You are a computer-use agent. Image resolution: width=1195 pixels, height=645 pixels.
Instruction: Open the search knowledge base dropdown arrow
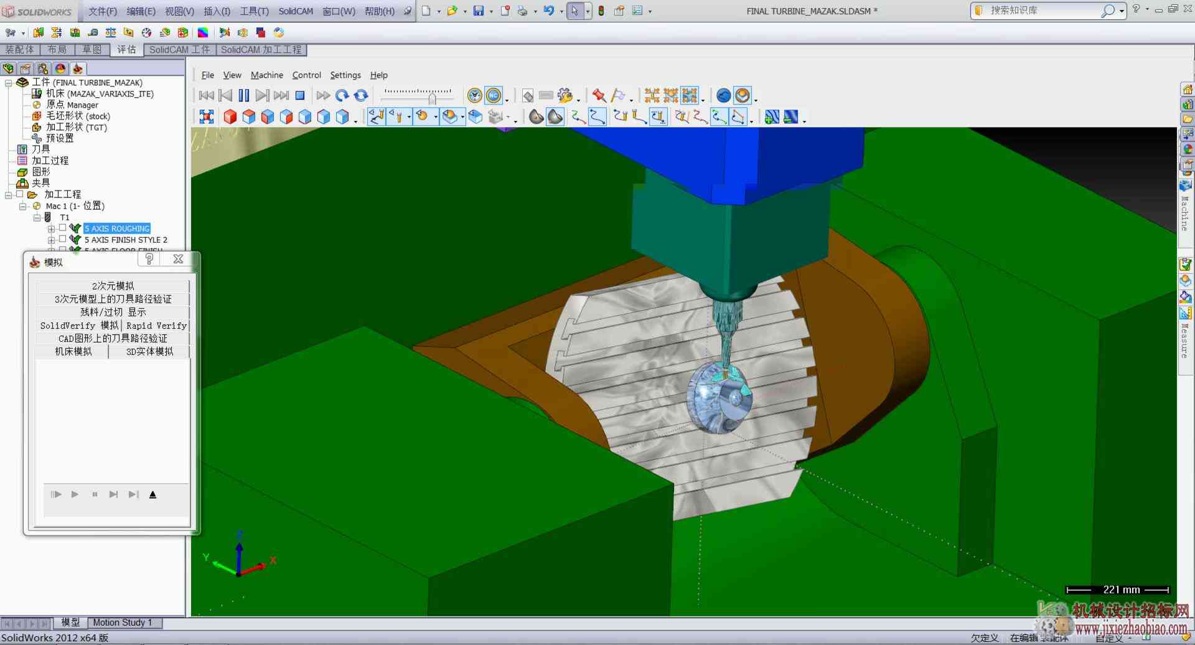[1122, 11]
